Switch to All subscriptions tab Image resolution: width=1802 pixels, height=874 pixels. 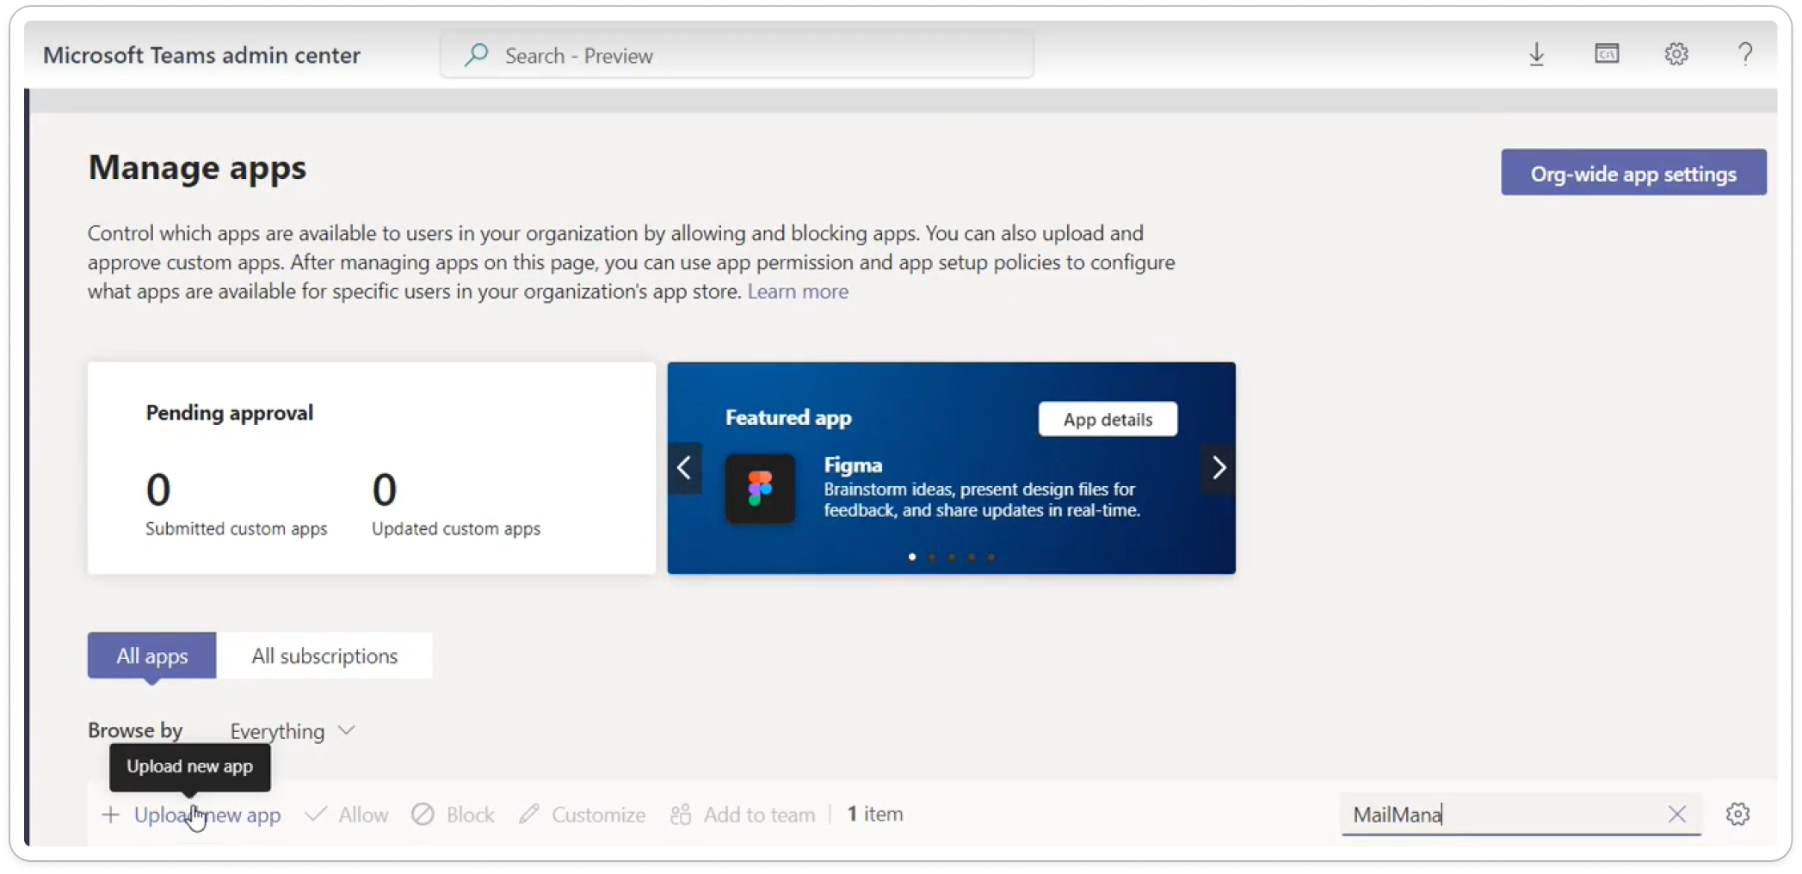click(324, 655)
